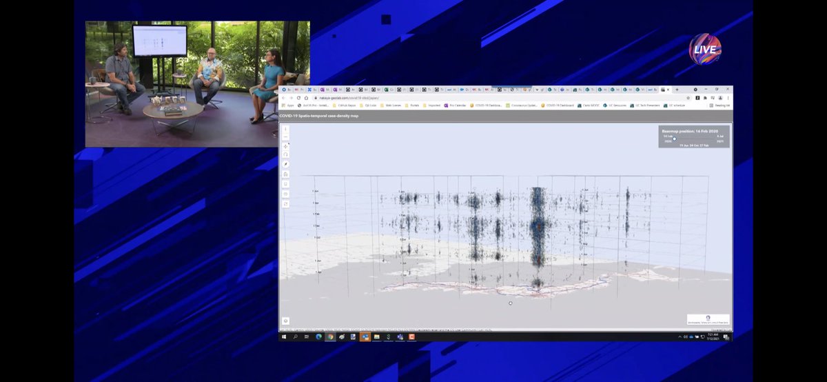The width and height of the screenshot is (827, 382).
Task: Click the round widget icon at map bottom-left
Action: 285,321
